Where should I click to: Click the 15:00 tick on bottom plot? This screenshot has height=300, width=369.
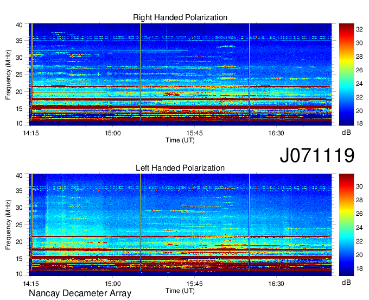click(112, 284)
